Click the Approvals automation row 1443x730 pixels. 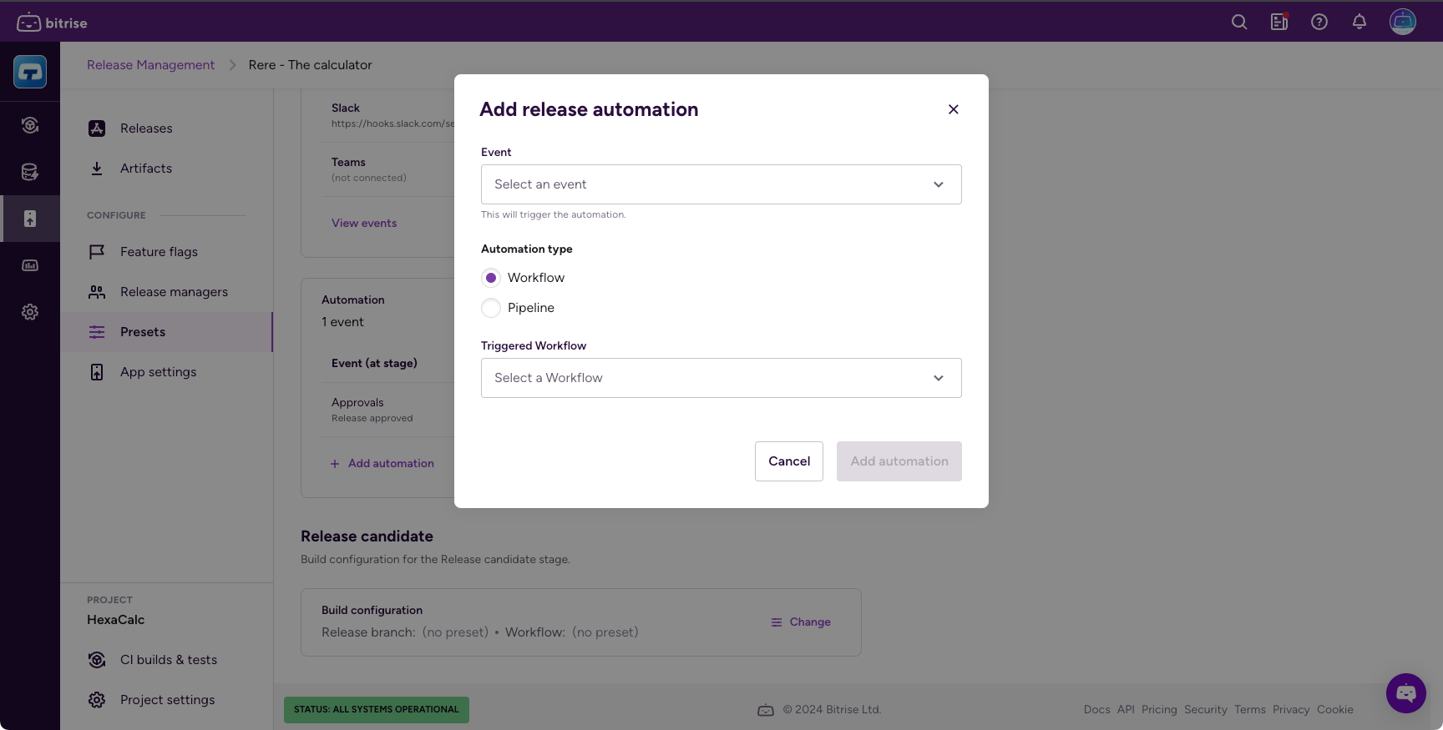tap(388, 410)
